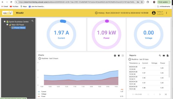The height and width of the screenshot is (99, 173).
Task: Search the asset tree with the magnifier icon
Action: 32,21
